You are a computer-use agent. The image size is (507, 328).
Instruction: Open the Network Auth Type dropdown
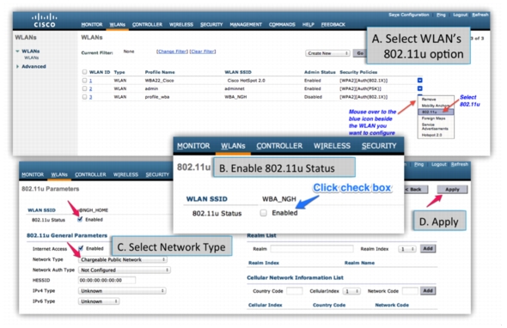[x=125, y=270]
